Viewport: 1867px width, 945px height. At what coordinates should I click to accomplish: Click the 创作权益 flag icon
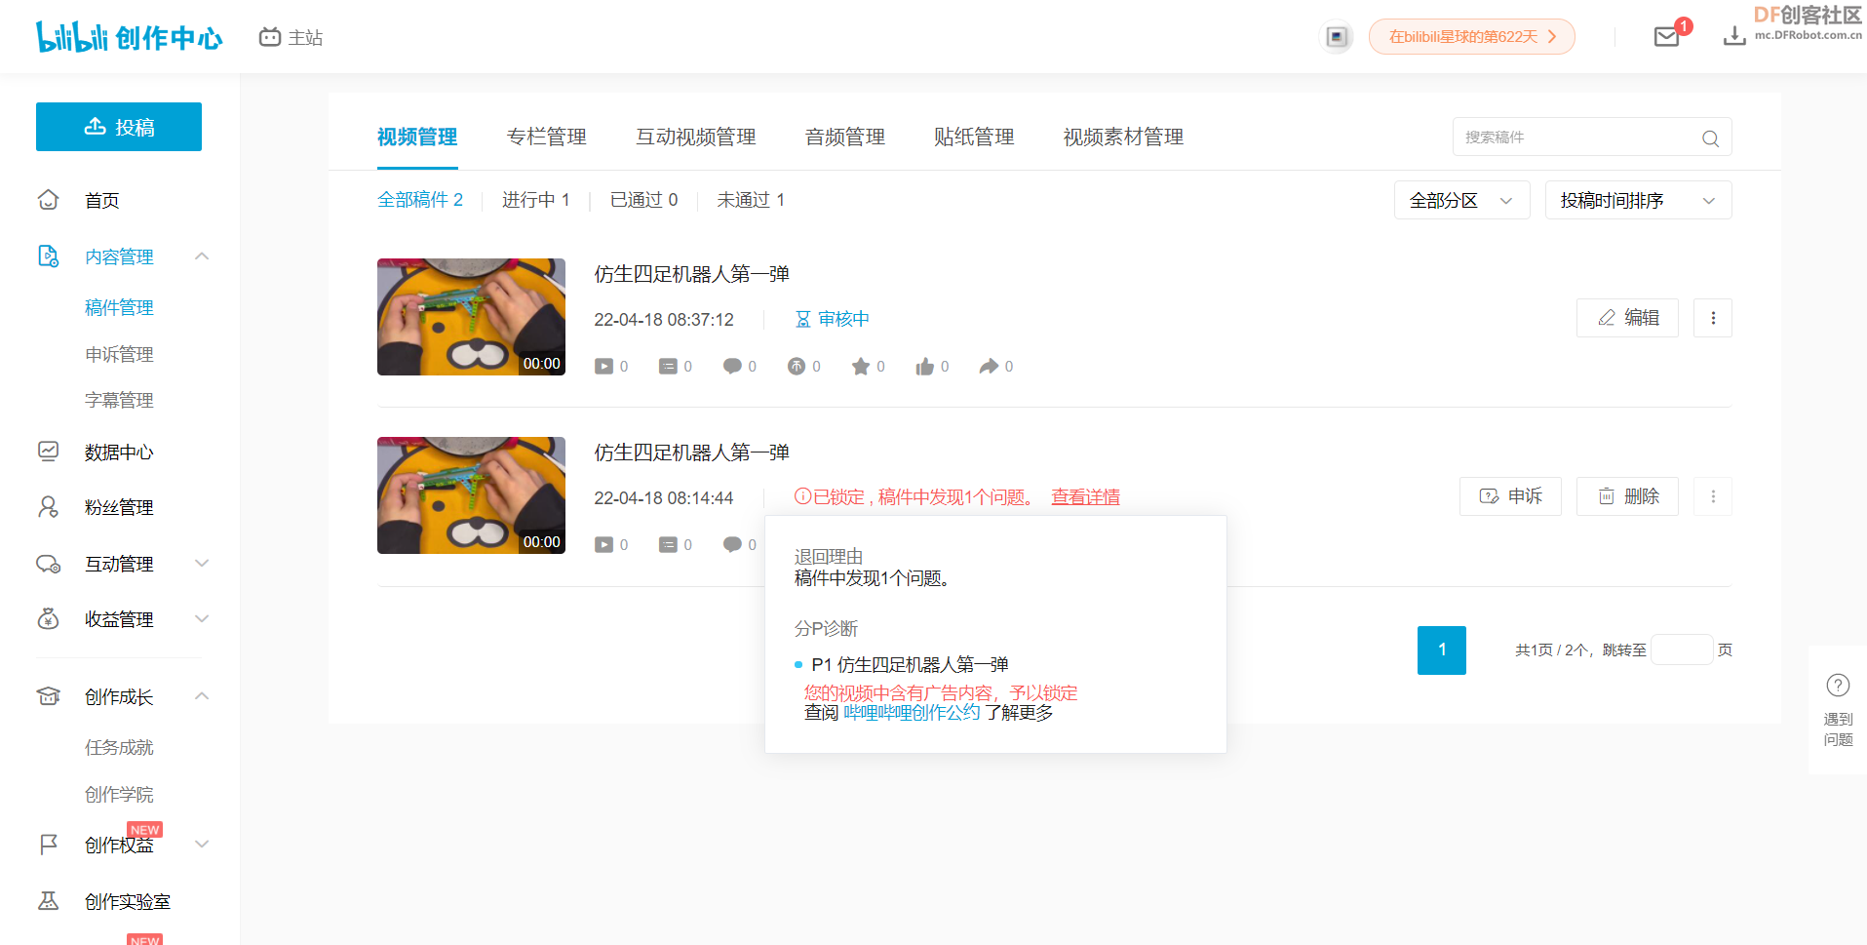tap(48, 845)
